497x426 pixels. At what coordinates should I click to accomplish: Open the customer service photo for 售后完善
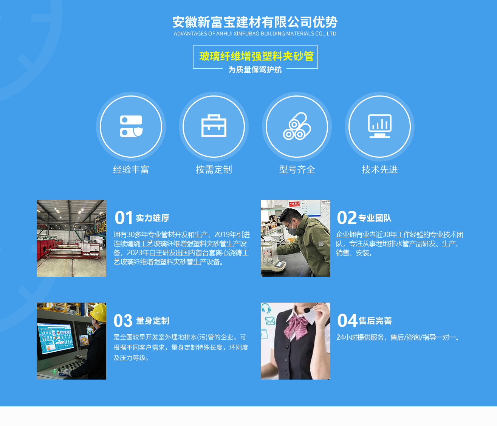296,341
